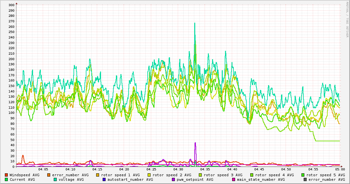
Task: Click the 04:55 time axis label
Action: [313, 169]
